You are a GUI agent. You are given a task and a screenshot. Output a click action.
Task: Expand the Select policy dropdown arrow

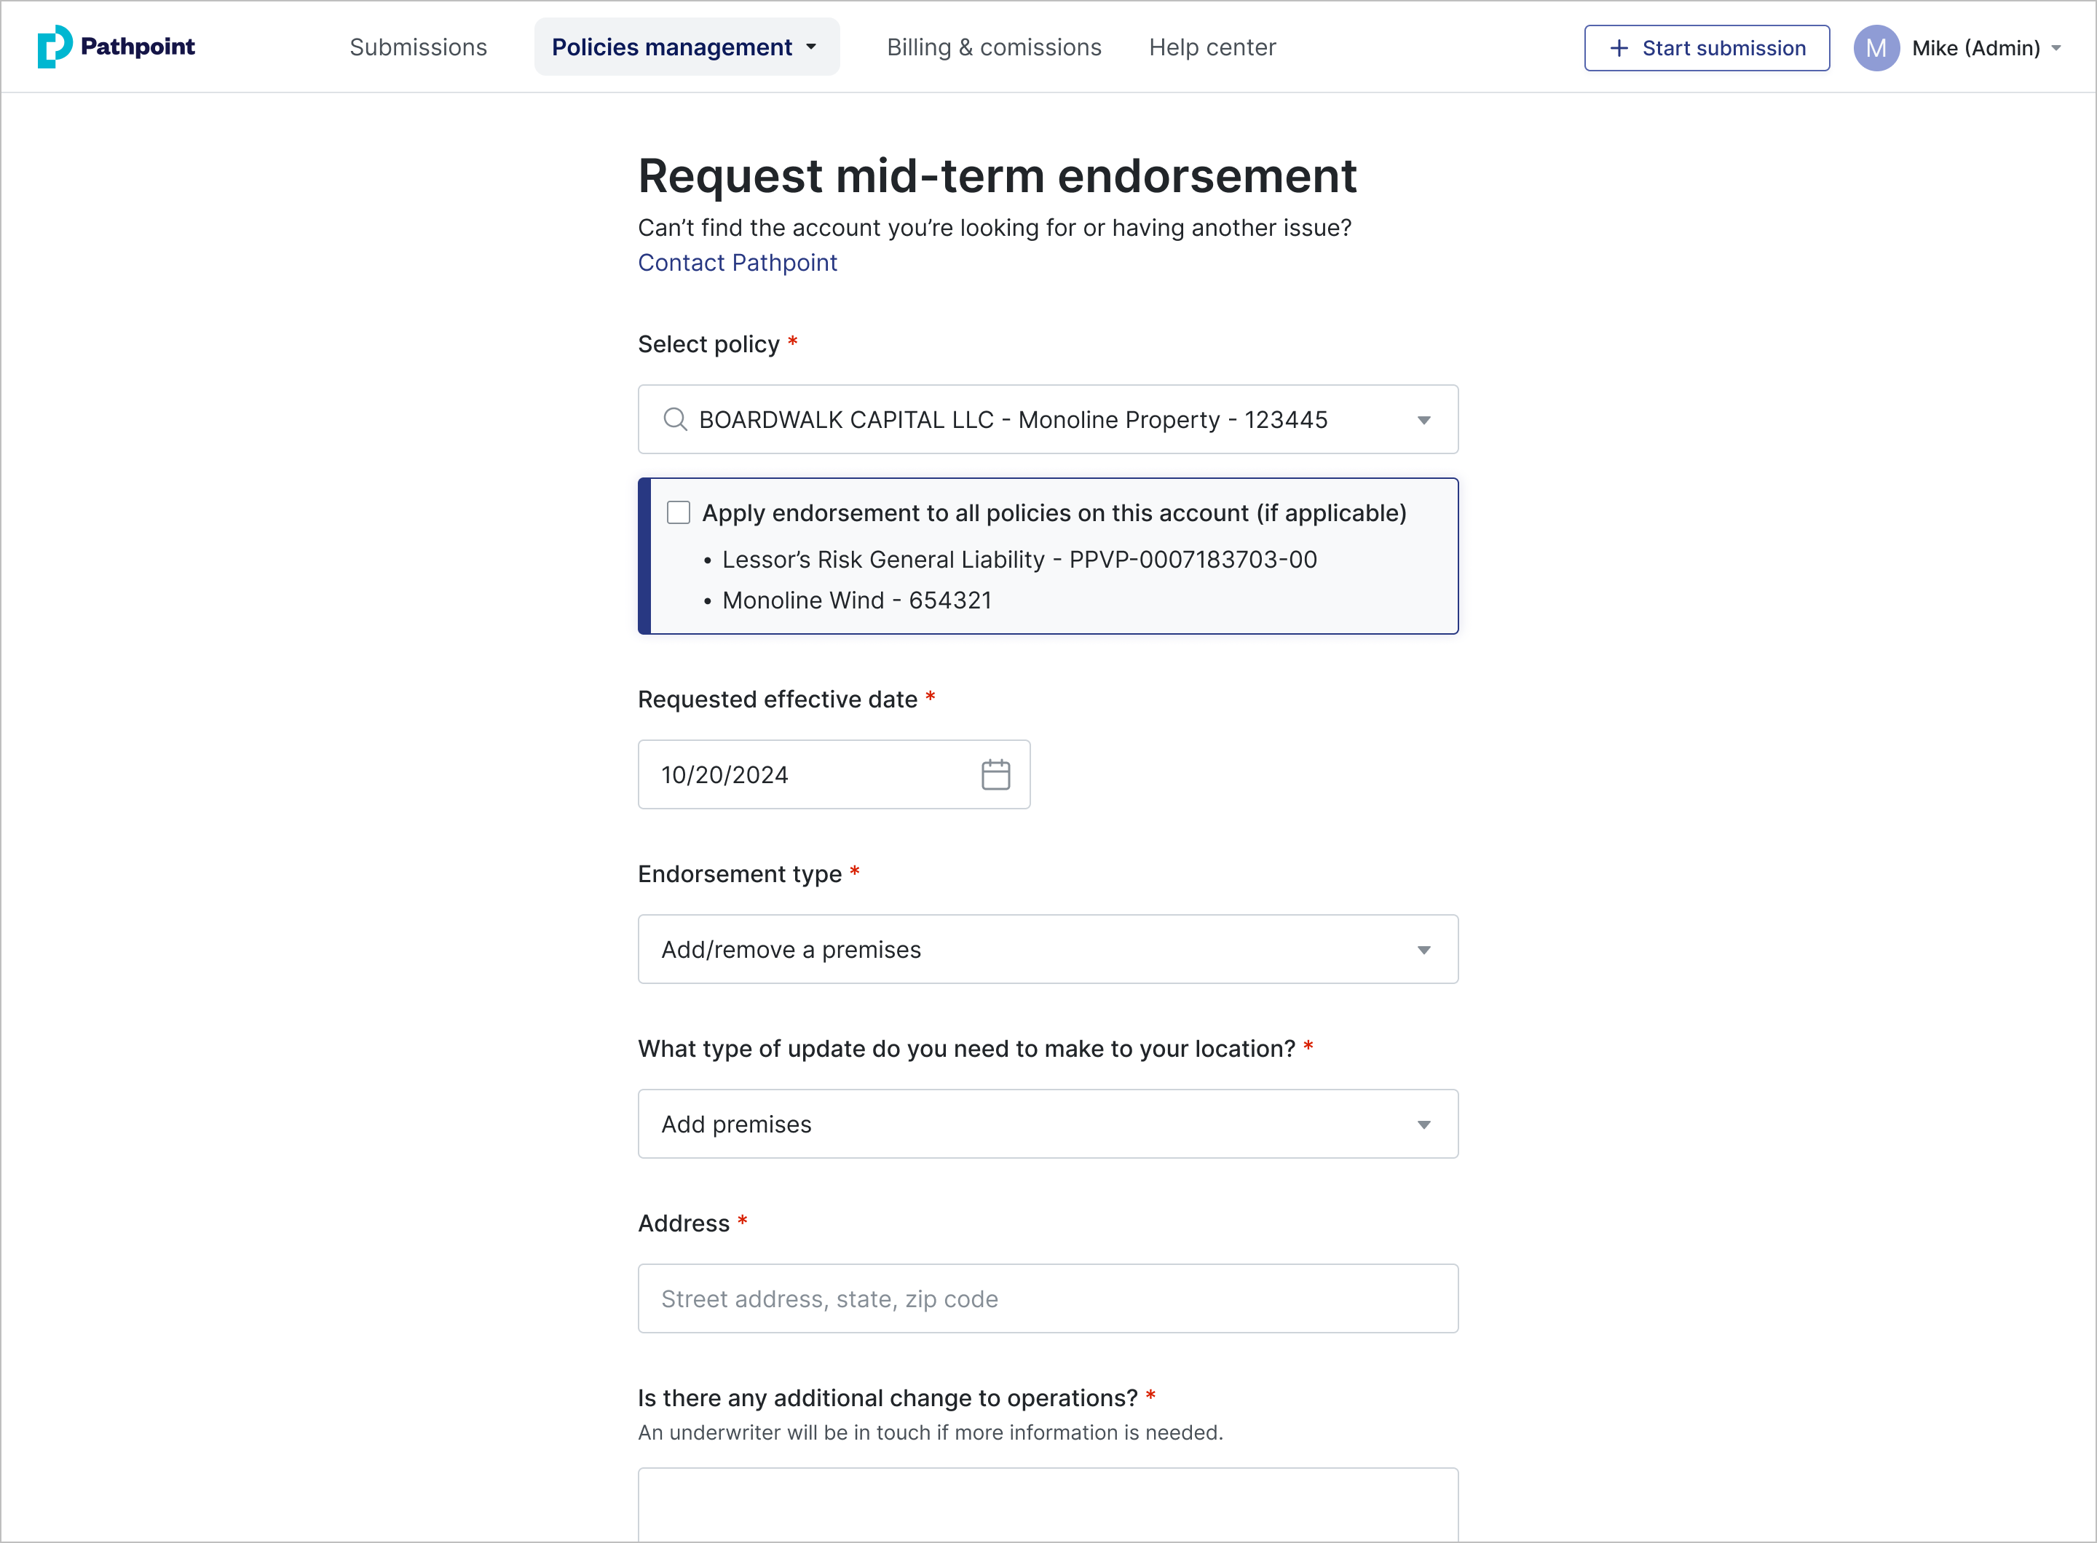[1423, 420]
